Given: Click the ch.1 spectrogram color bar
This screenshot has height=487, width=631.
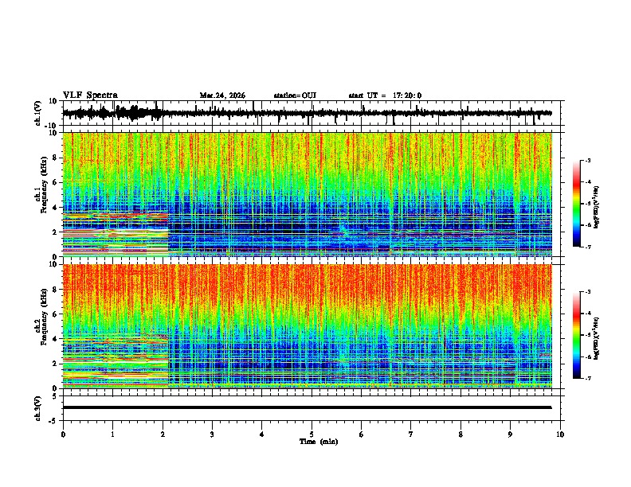Looking at the screenshot, I should pyautogui.click(x=577, y=204).
